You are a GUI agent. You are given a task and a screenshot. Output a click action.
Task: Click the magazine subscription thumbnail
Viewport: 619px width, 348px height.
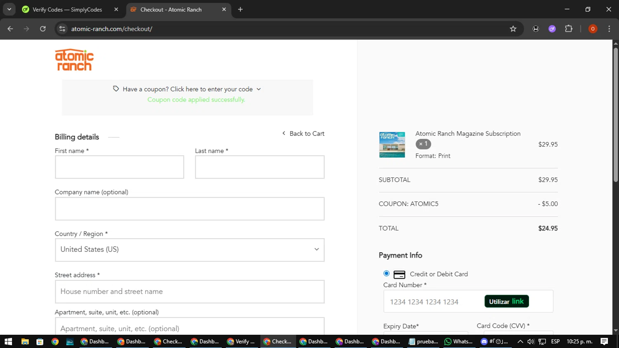coord(392,144)
